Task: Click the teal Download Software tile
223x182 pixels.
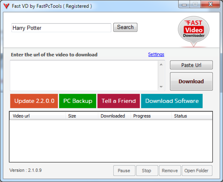Action: click(172, 101)
